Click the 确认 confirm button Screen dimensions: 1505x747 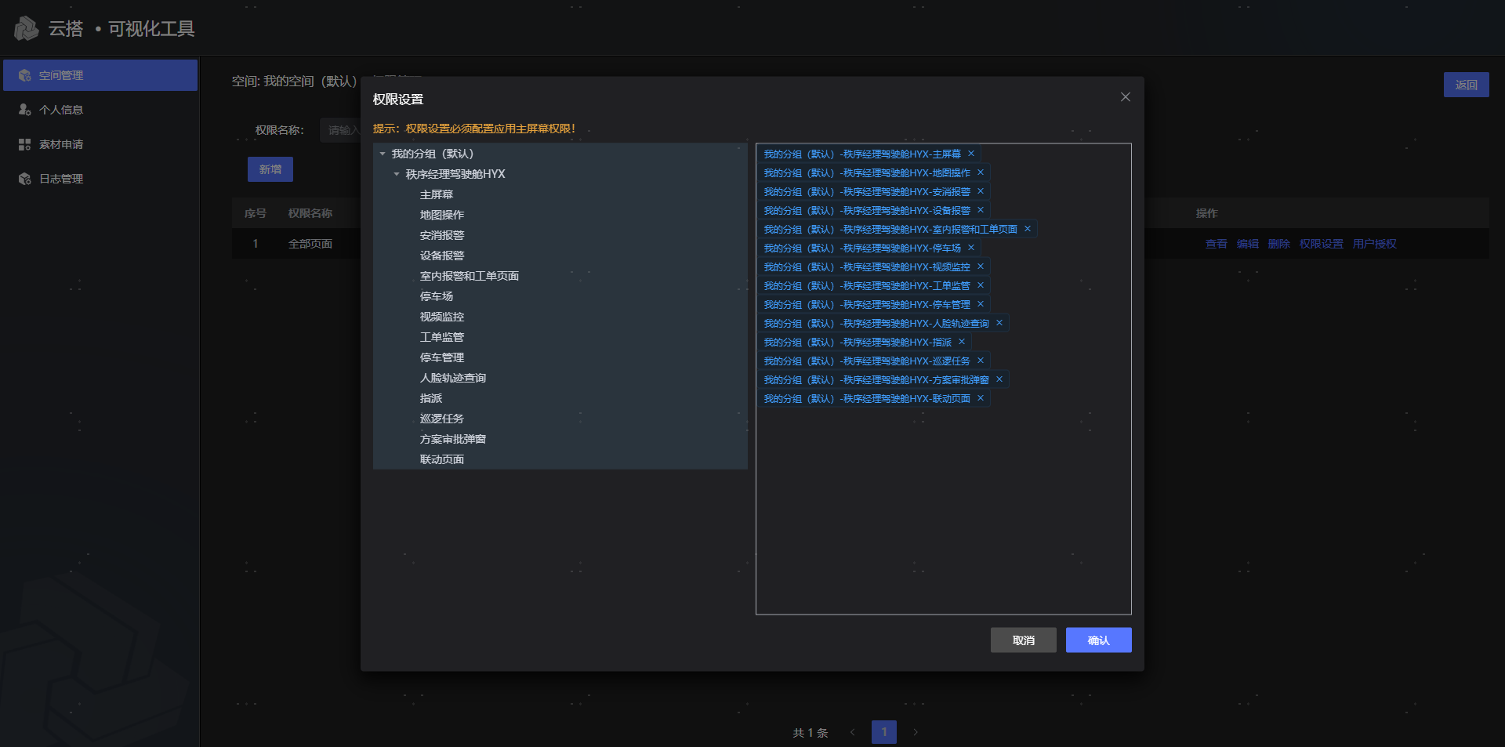point(1098,640)
